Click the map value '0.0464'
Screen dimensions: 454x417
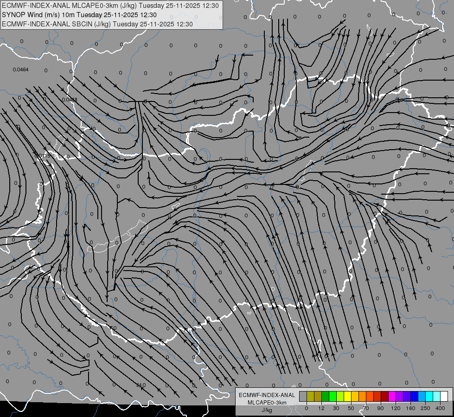20,70
